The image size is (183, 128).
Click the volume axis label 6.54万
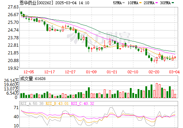(x=12, y=93)
